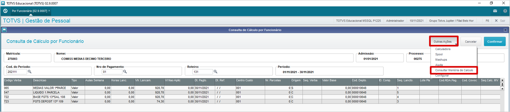This screenshot has width=510, height=112.
Task: Choose Calculadora from the actions menu
Action: pyautogui.click(x=443, y=49)
